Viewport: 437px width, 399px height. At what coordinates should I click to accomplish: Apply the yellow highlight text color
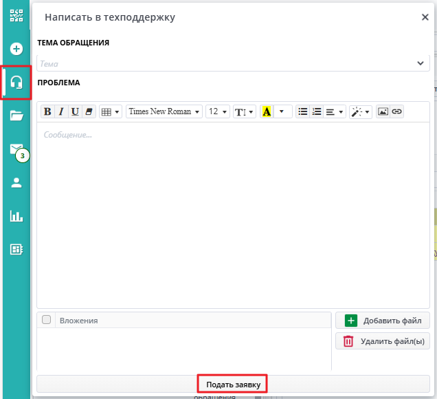[267, 111]
